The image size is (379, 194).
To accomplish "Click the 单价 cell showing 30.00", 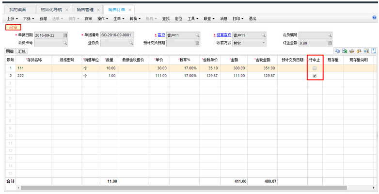I will tap(158, 68).
